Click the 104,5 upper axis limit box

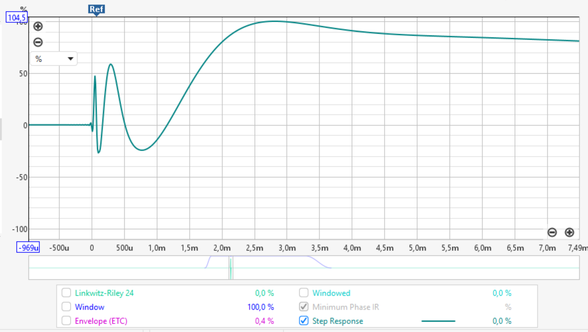(17, 18)
